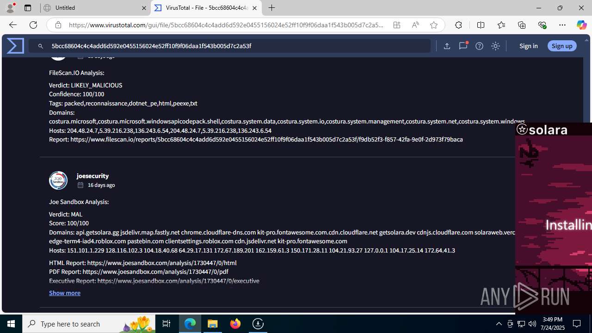The image size is (592, 333).
Task: Open the Collections icon
Action: 522,25
